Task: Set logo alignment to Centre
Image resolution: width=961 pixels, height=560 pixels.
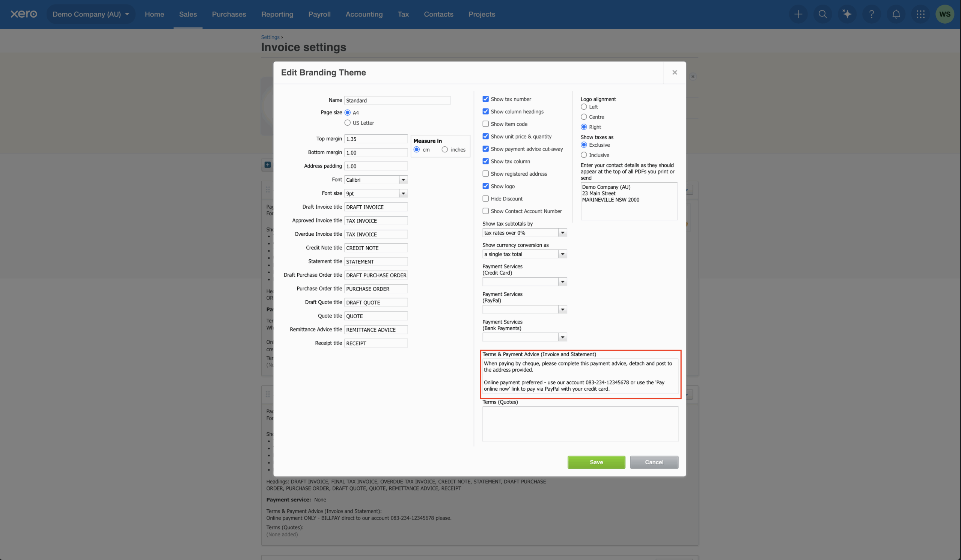Action: pyautogui.click(x=583, y=117)
